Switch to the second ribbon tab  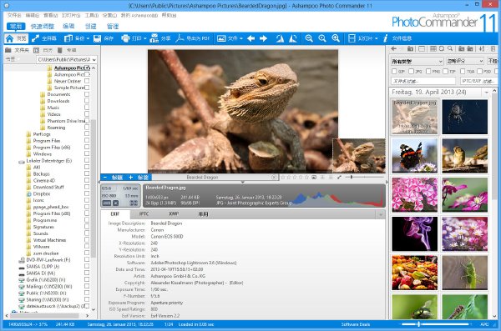[x=43, y=27]
